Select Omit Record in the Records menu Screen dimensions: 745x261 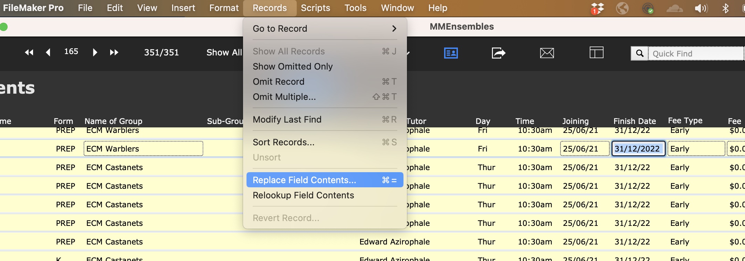coord(325,82)
